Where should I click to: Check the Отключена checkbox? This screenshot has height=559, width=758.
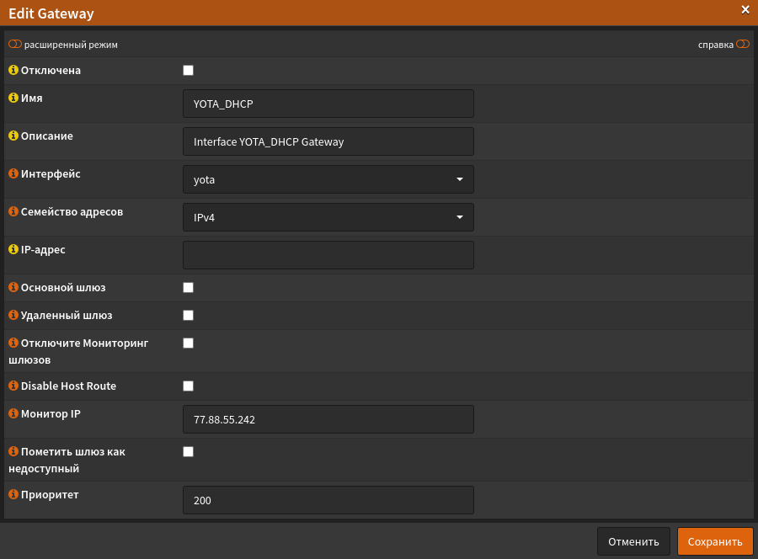click(x=188, y=71)
